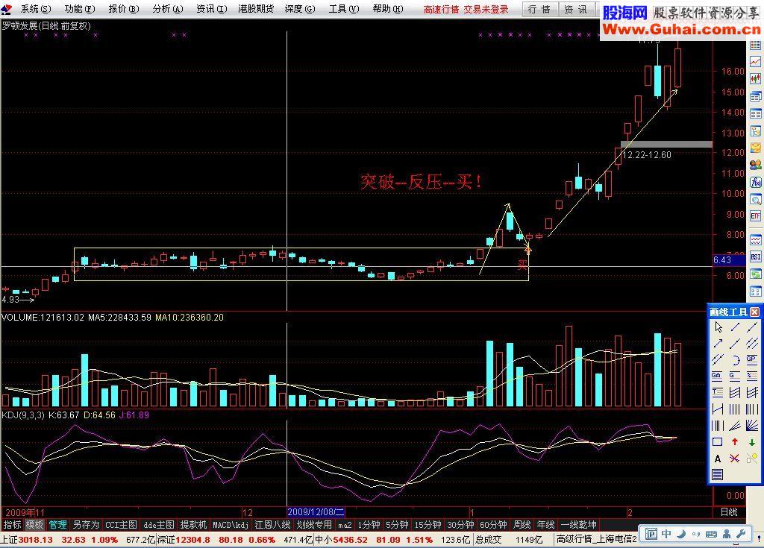Switch chart to 周线 weekly period
This screenshot has width=764, height=548.
point(522,525)
